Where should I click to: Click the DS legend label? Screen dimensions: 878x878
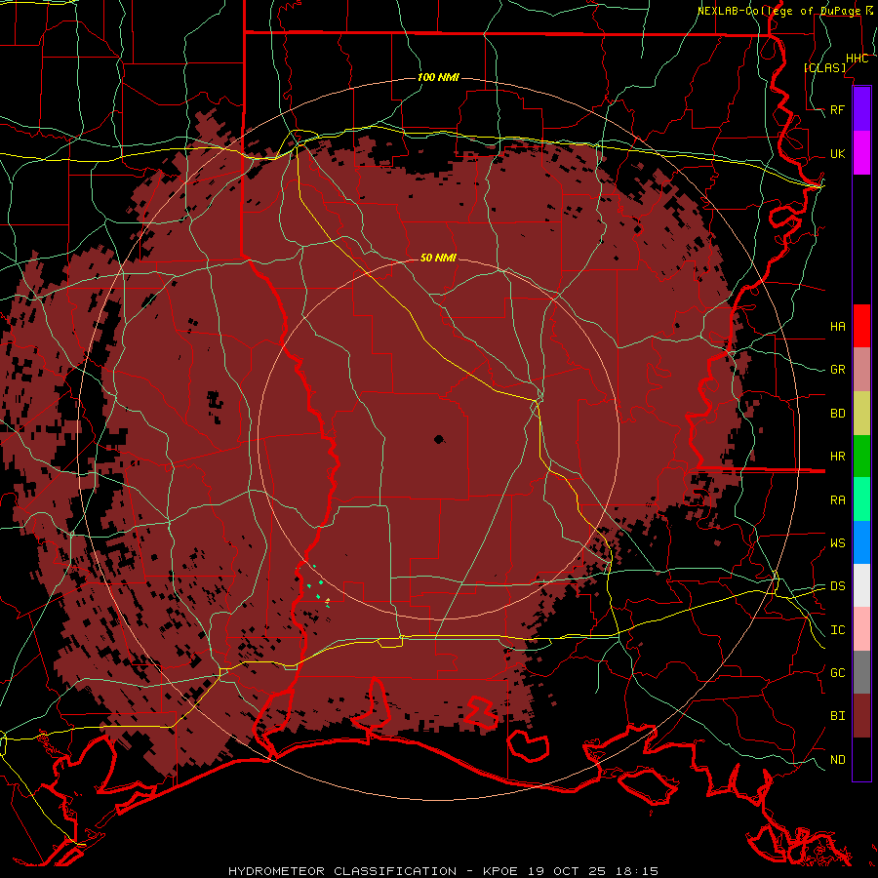838,586
